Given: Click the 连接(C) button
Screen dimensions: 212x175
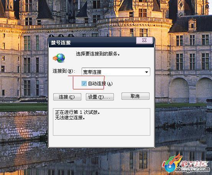Looking at the screenshot, I should click(x=67, y=97).
